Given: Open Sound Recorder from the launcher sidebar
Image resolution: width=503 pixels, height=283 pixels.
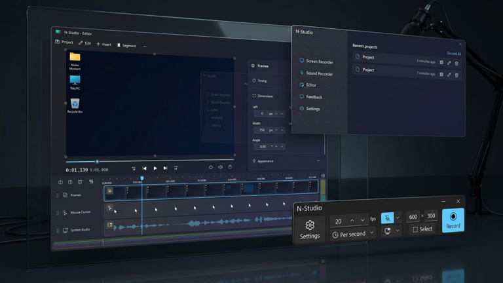Looking at the screenshot, I should pos(316,73).
